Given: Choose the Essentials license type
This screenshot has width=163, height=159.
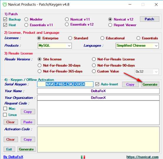Looking at the screenshot, I should 138,38.
